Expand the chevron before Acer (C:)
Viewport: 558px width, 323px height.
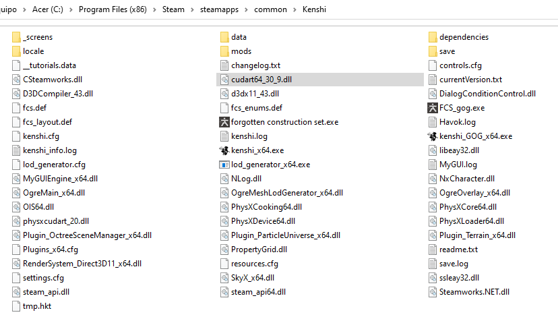pos(24,9)
